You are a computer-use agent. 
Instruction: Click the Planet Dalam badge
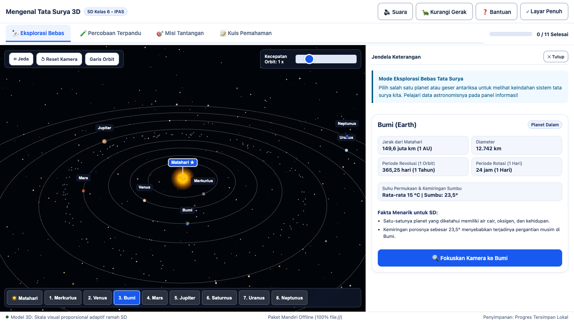point(545,125)
